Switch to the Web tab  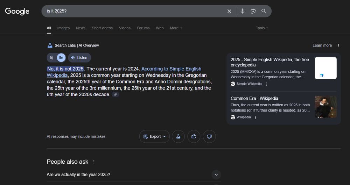coord(160,28)
